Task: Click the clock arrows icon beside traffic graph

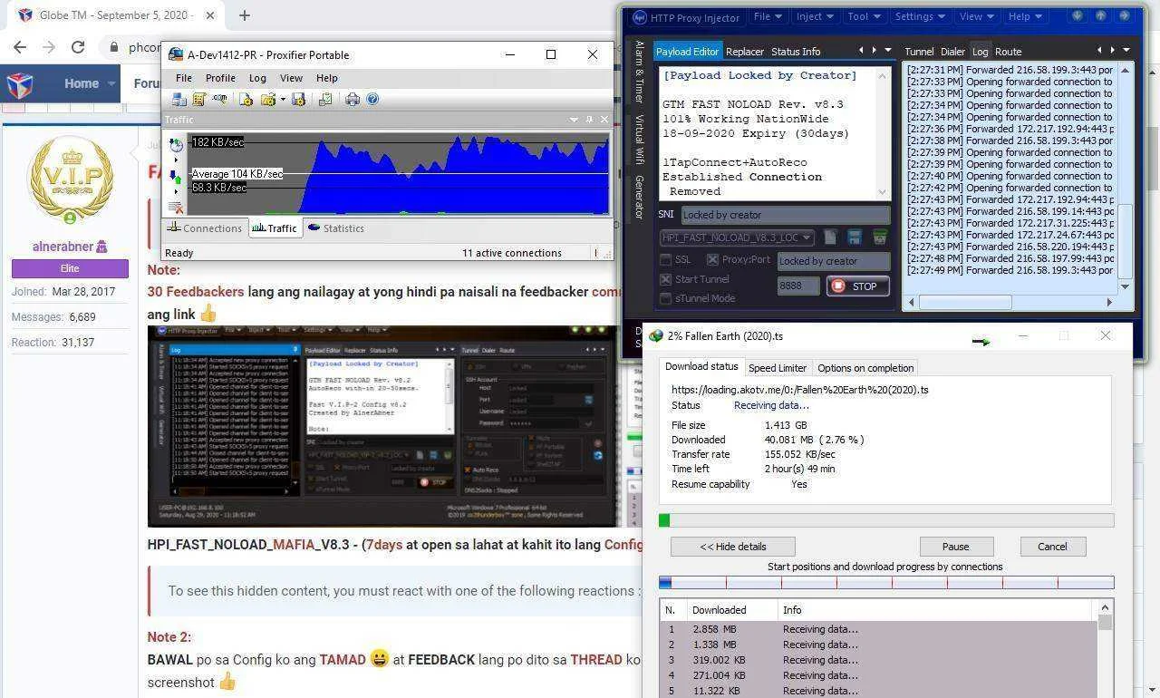Action: click(176, 145)
